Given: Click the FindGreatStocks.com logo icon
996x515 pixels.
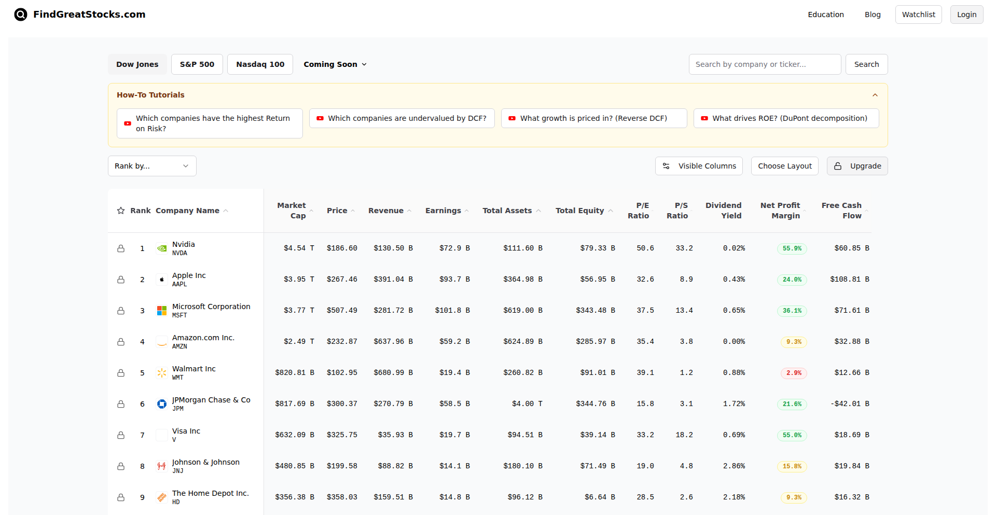Looking at the screenshot, I should [x=20, y=14].
